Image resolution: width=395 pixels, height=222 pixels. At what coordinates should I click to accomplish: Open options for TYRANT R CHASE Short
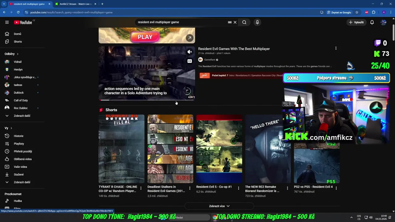click(x=141, y=188)
